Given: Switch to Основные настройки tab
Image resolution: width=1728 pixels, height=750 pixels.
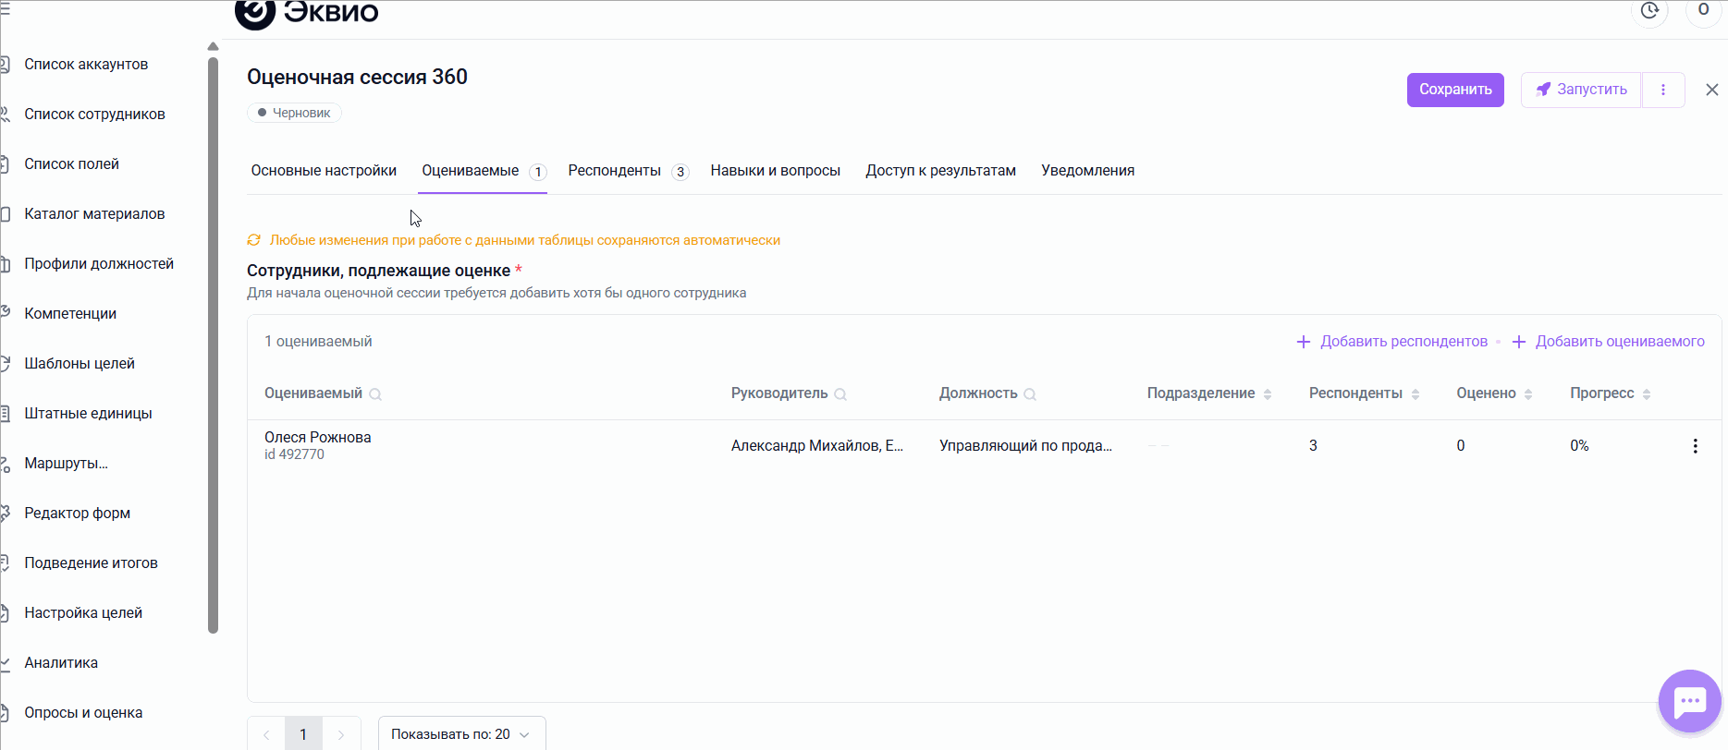Looking at the screenshot, I should tap(324, 171).
